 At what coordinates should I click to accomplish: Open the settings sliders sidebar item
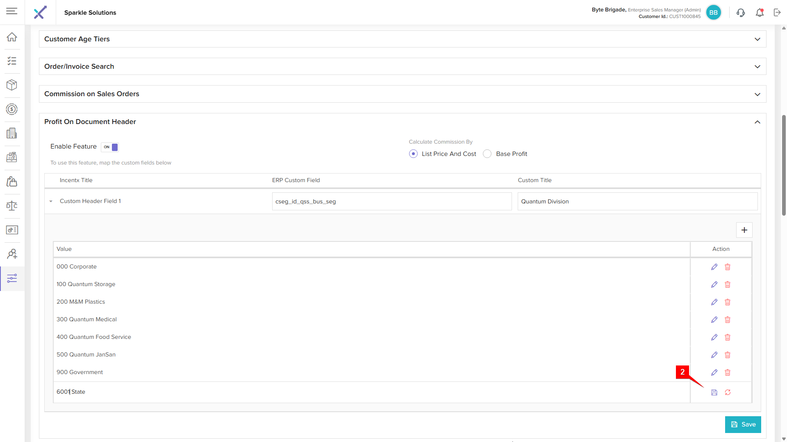[12, 279]
